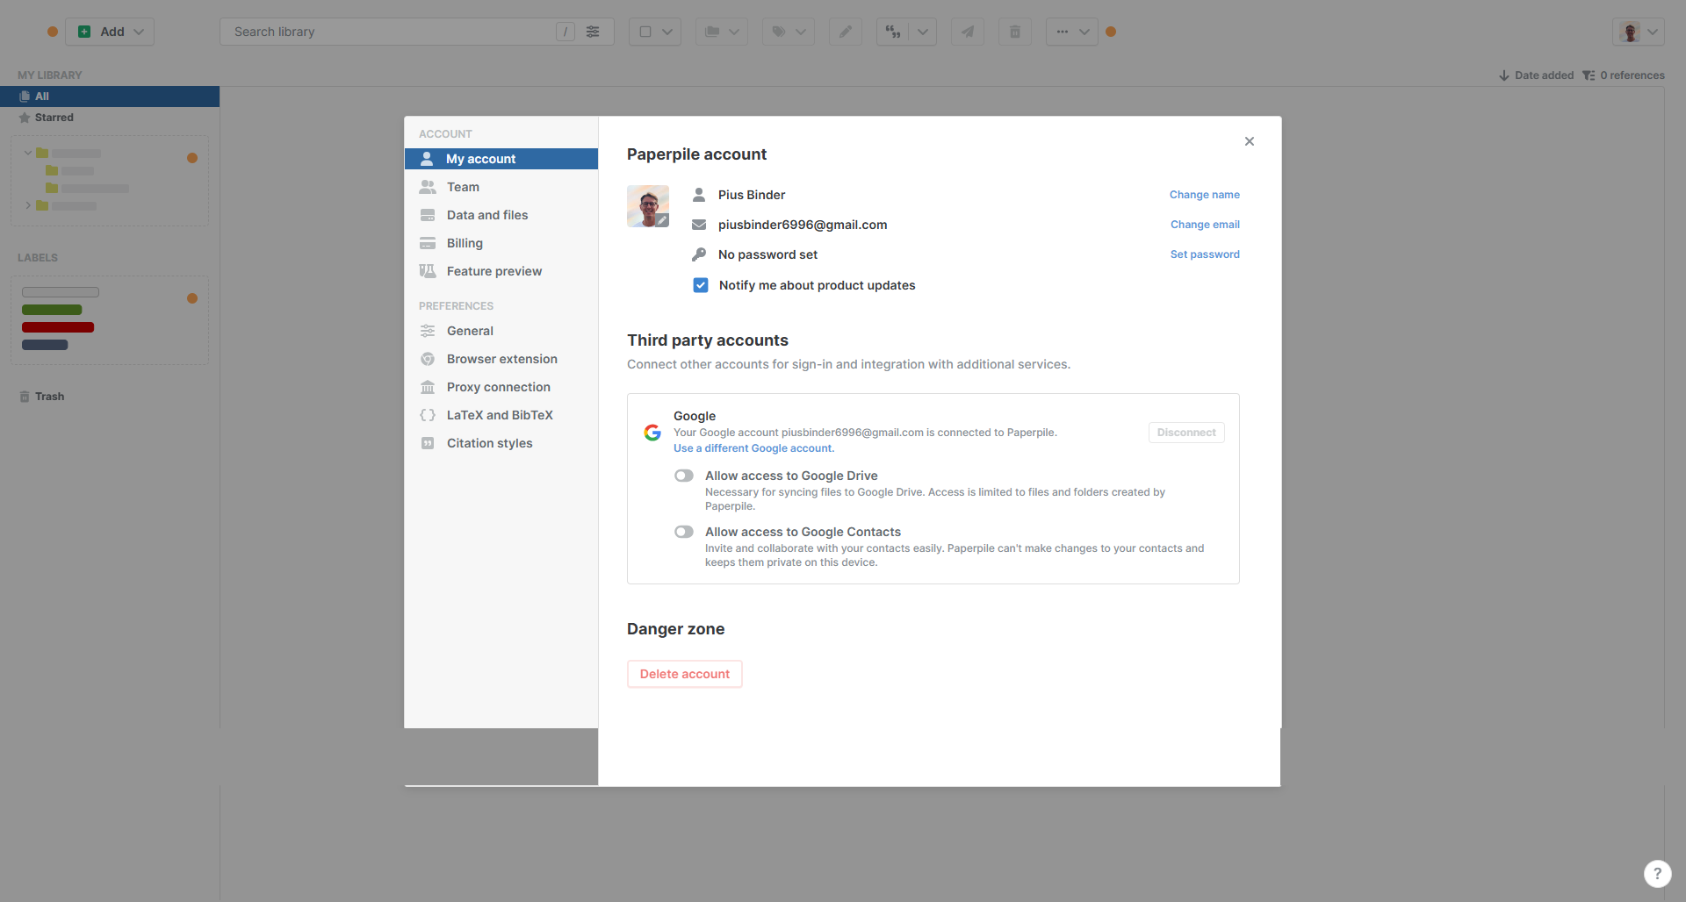Viewport: 1686px width, 902px height.
Task: Click the paper plane share icon
Action: coord(967,32)
